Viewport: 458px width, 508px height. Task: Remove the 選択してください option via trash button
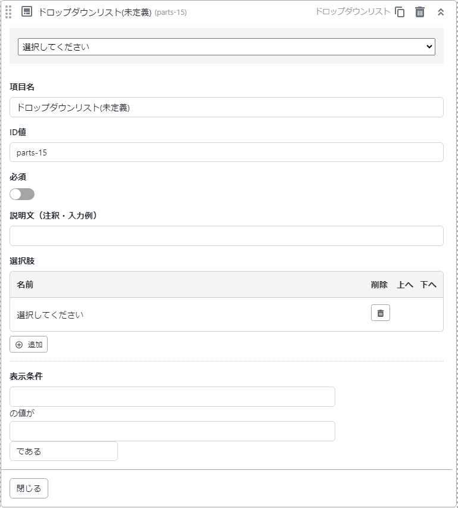tap(380, 313)
